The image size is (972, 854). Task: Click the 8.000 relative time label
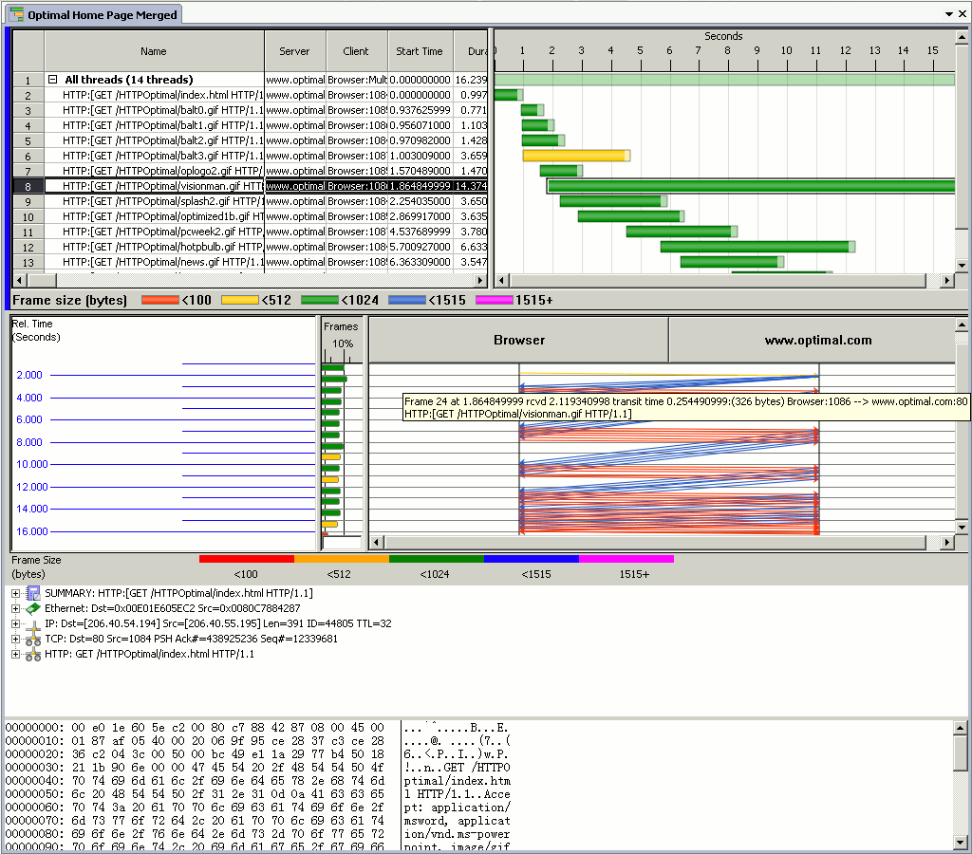click(29, 442)
